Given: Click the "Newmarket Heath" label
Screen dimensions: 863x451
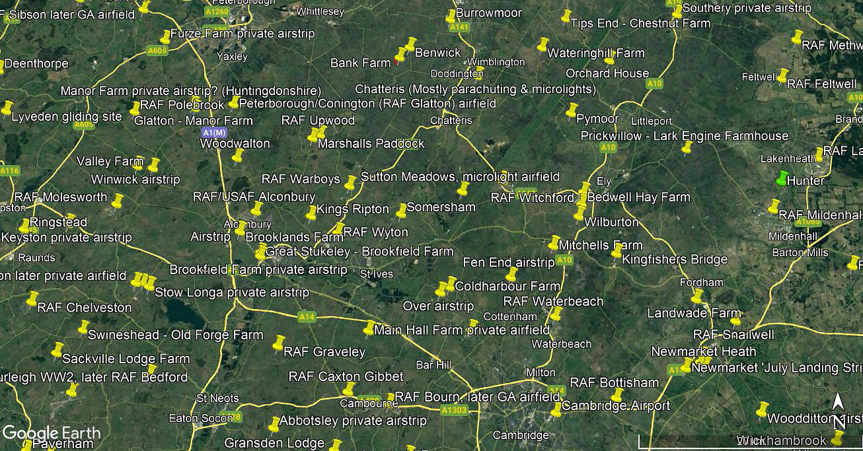Looking at the screenshot, I should click(704, 351).
